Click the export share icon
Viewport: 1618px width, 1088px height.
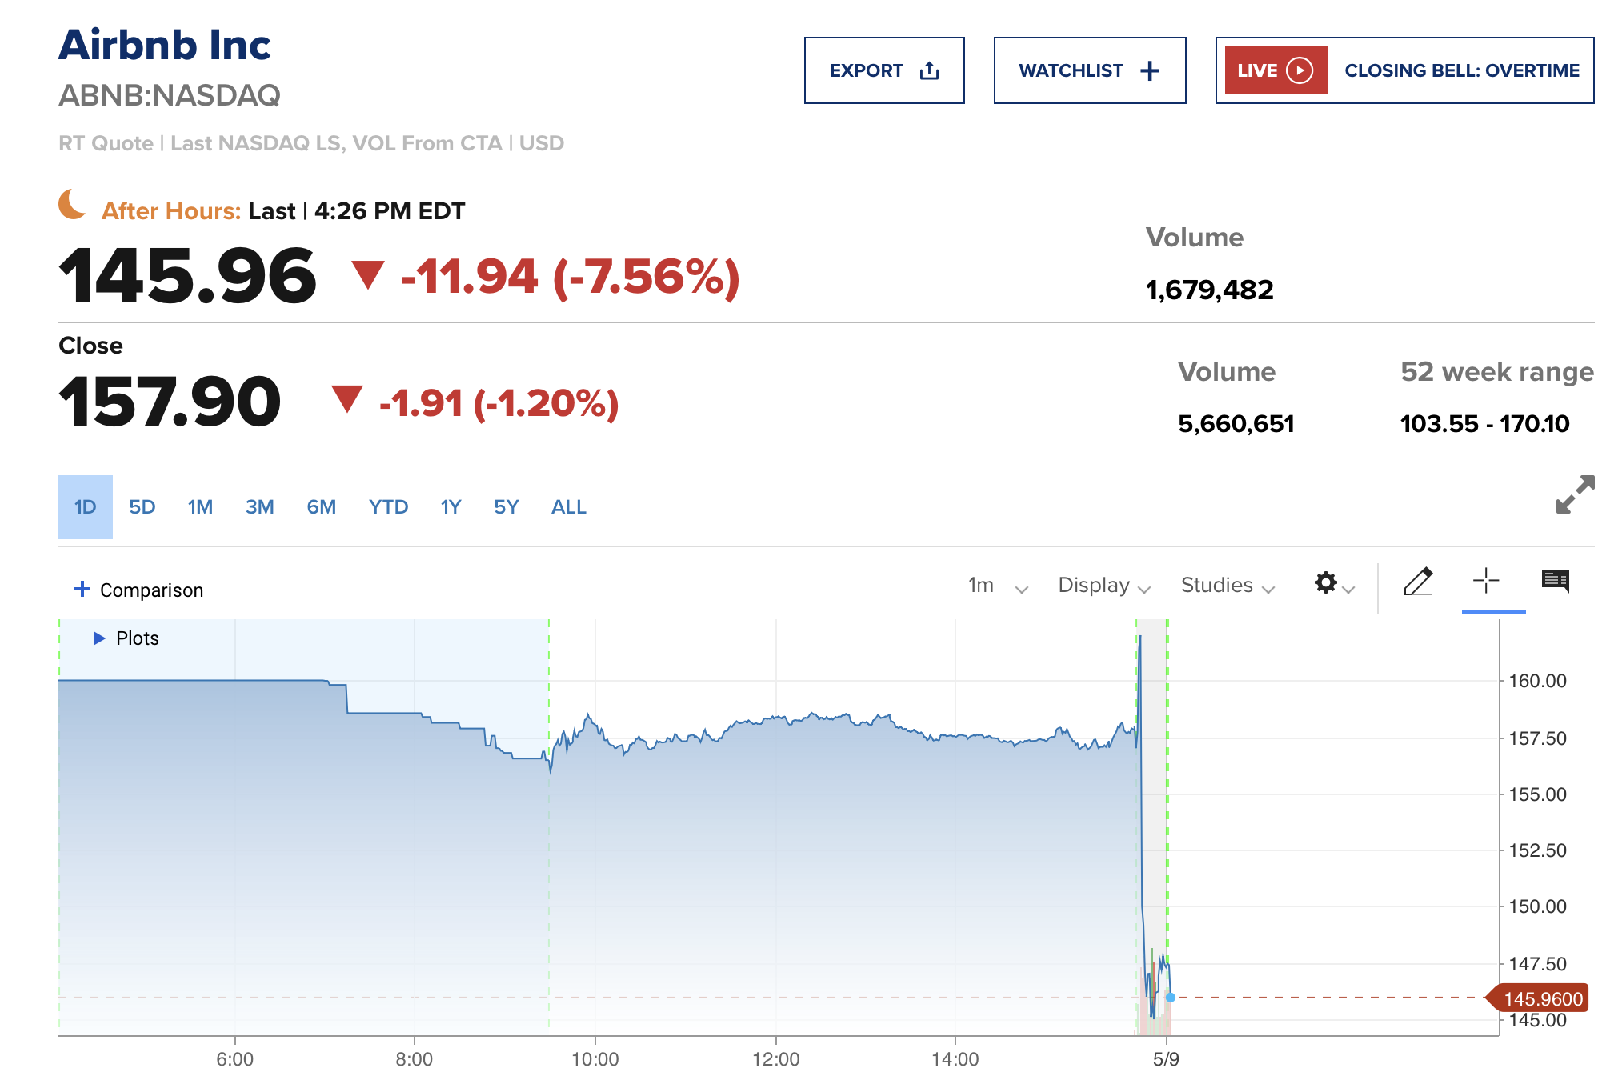(929, 70)
